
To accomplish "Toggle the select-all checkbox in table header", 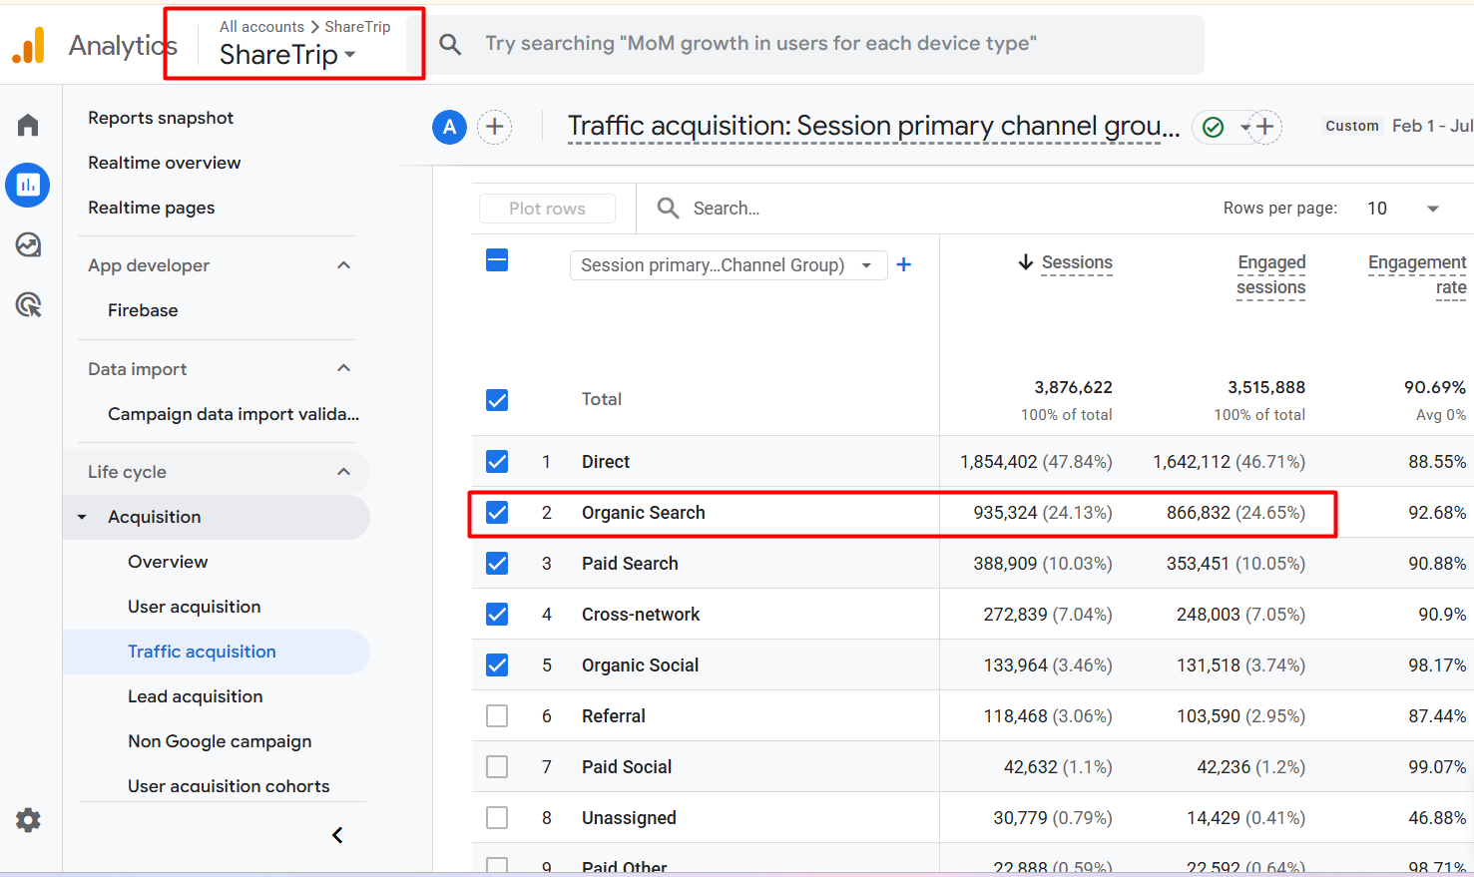I will (497, 260).
